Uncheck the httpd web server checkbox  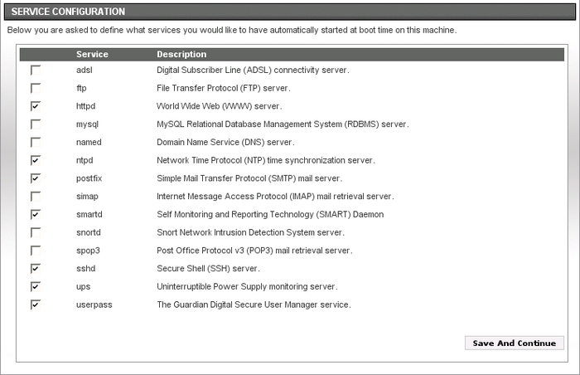[36, 106]
